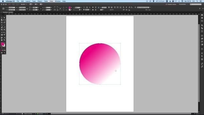Apply None button below fill swatch
This screenshot has width=204, height=115.
pos(5,50)
